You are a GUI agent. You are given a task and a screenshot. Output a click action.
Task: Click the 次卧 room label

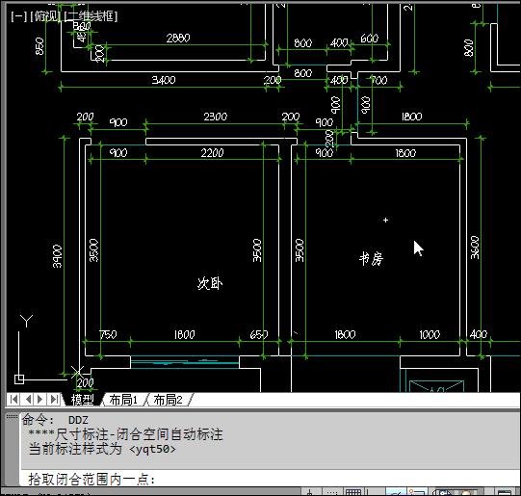tap(210, 283)
